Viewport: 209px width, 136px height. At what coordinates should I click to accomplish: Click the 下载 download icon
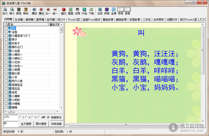click(x=91, y=9)
